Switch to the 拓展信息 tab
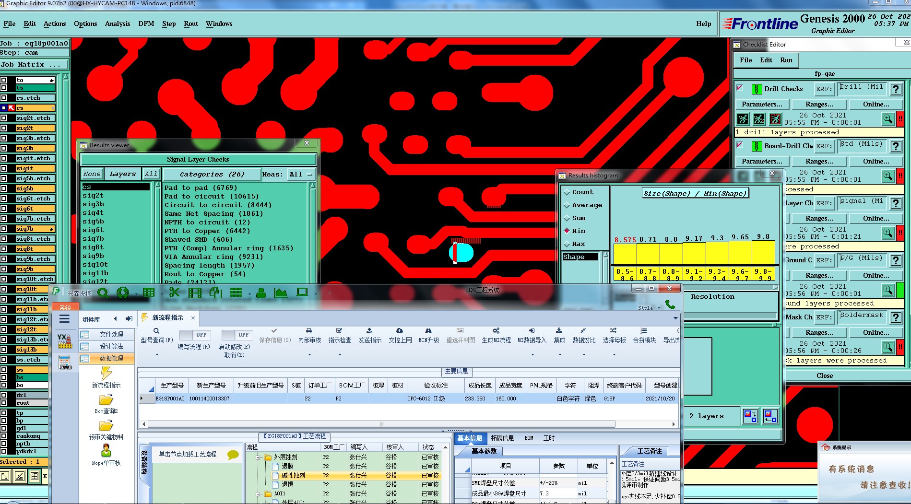The width and height of the screenshot is (911, 504). coord(502,438)
